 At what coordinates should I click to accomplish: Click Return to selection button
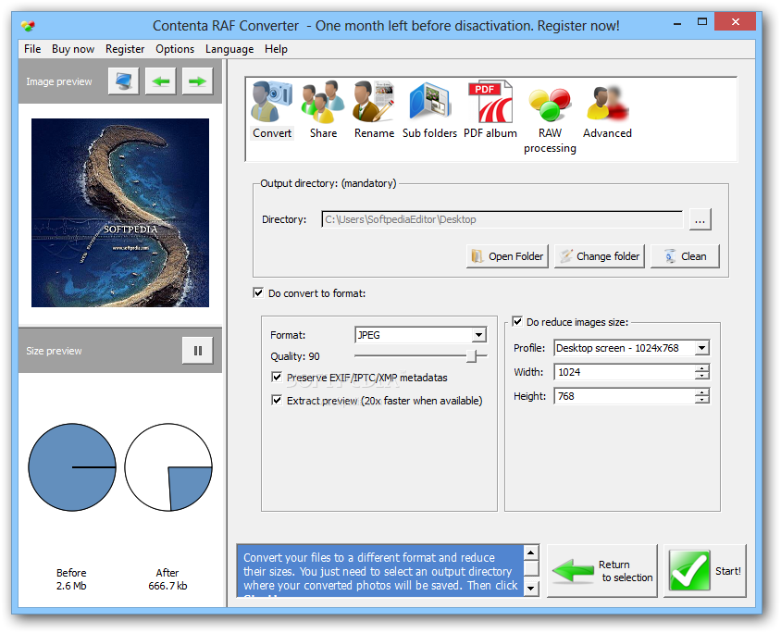[x=602, y=571]
